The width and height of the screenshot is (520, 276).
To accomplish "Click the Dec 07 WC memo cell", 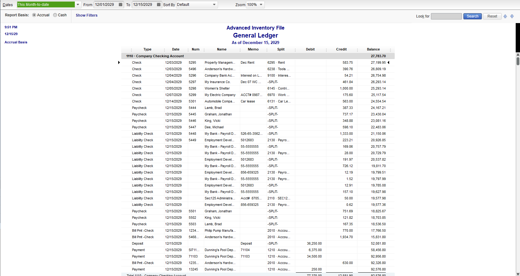I will pos(251,82).
